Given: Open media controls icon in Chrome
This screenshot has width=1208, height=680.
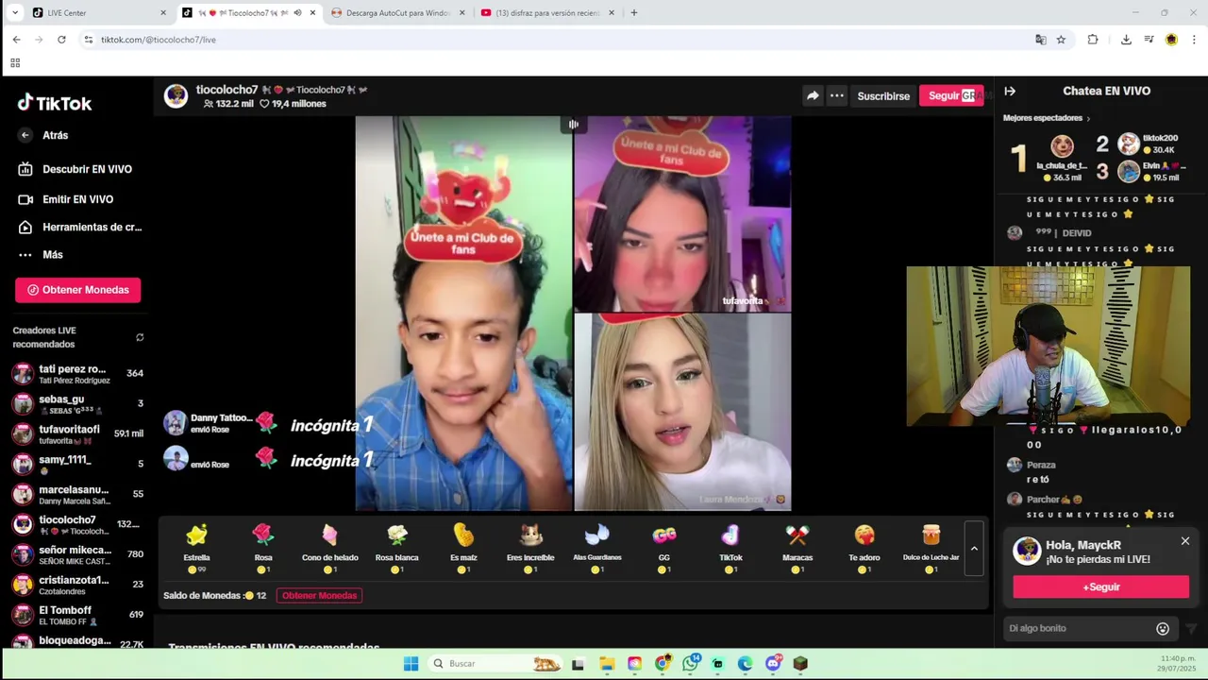Looking at the screenshot, I should tap(1149, 40).
